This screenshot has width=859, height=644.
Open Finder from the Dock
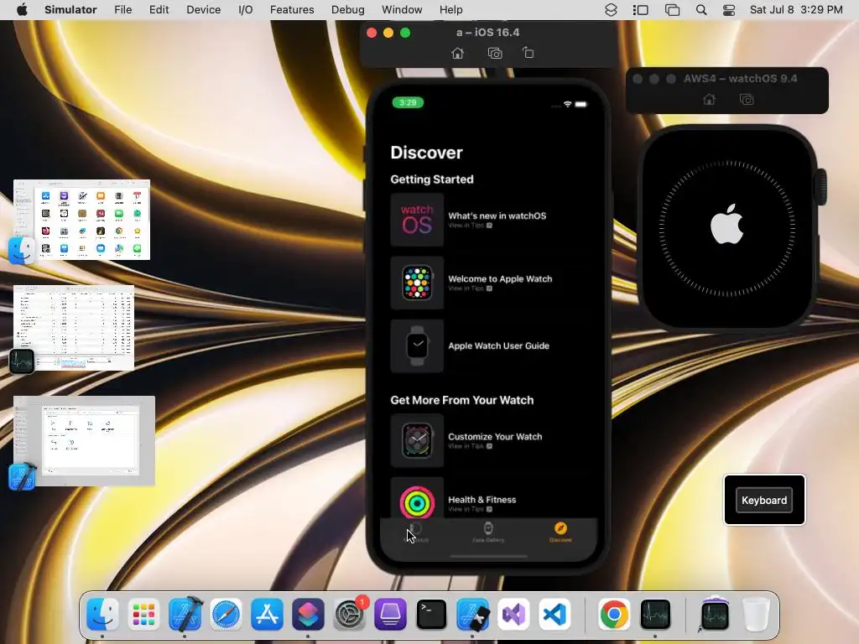tap(102, 614)
